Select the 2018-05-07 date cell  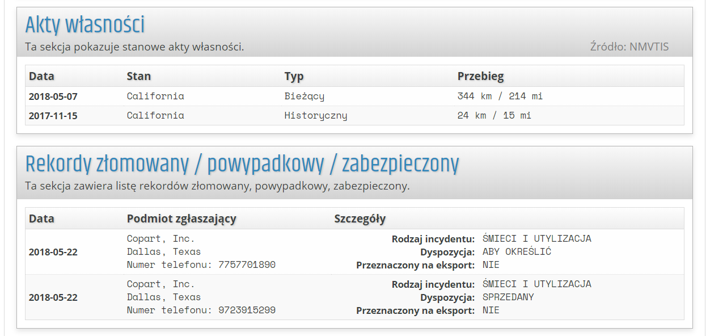[53, 96]
